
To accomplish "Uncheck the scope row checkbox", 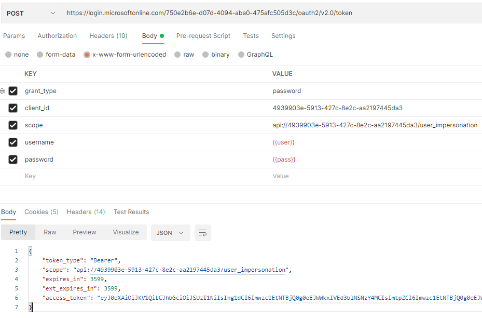I will pyautogui.click(x=13, y=125).
